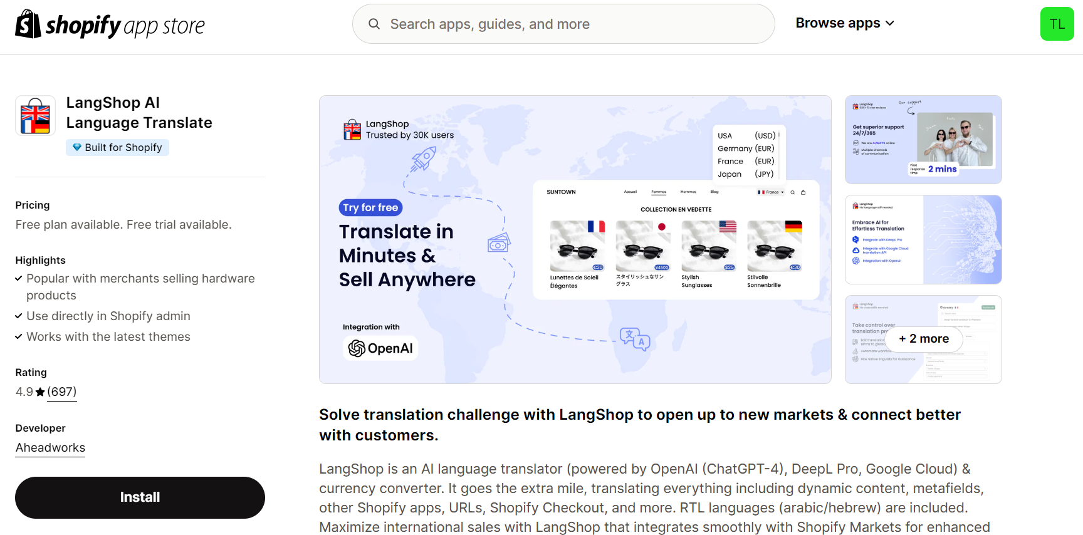Click the rating star icon
This screenshot has height=535, width=1083.
point(40,392)
